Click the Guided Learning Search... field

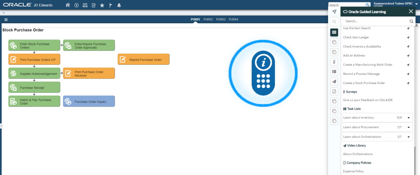pos(376,21)
